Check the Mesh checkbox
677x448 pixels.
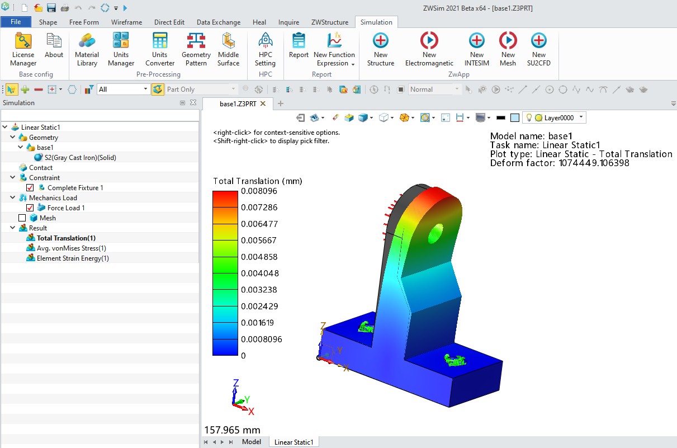[22, 218]
